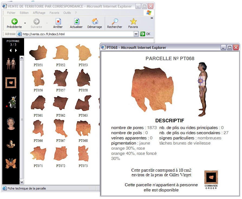Click the sidebar scrollbar up arrow
Viewport: 242px width, 199px height.
tap(22, 58)
